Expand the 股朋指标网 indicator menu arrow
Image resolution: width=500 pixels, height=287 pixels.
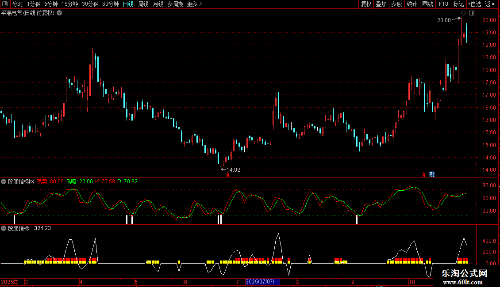(x=4, y=181)
